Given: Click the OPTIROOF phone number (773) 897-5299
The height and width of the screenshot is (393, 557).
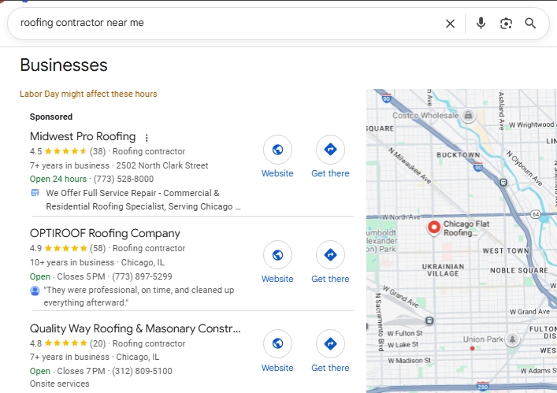Looking at the screenshot, I should point(142,276).
